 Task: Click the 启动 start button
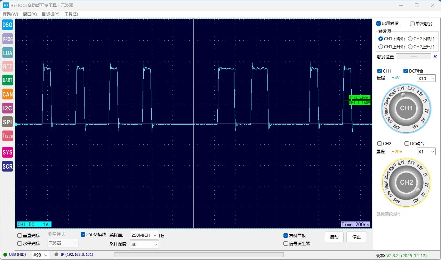coord(334,237)
